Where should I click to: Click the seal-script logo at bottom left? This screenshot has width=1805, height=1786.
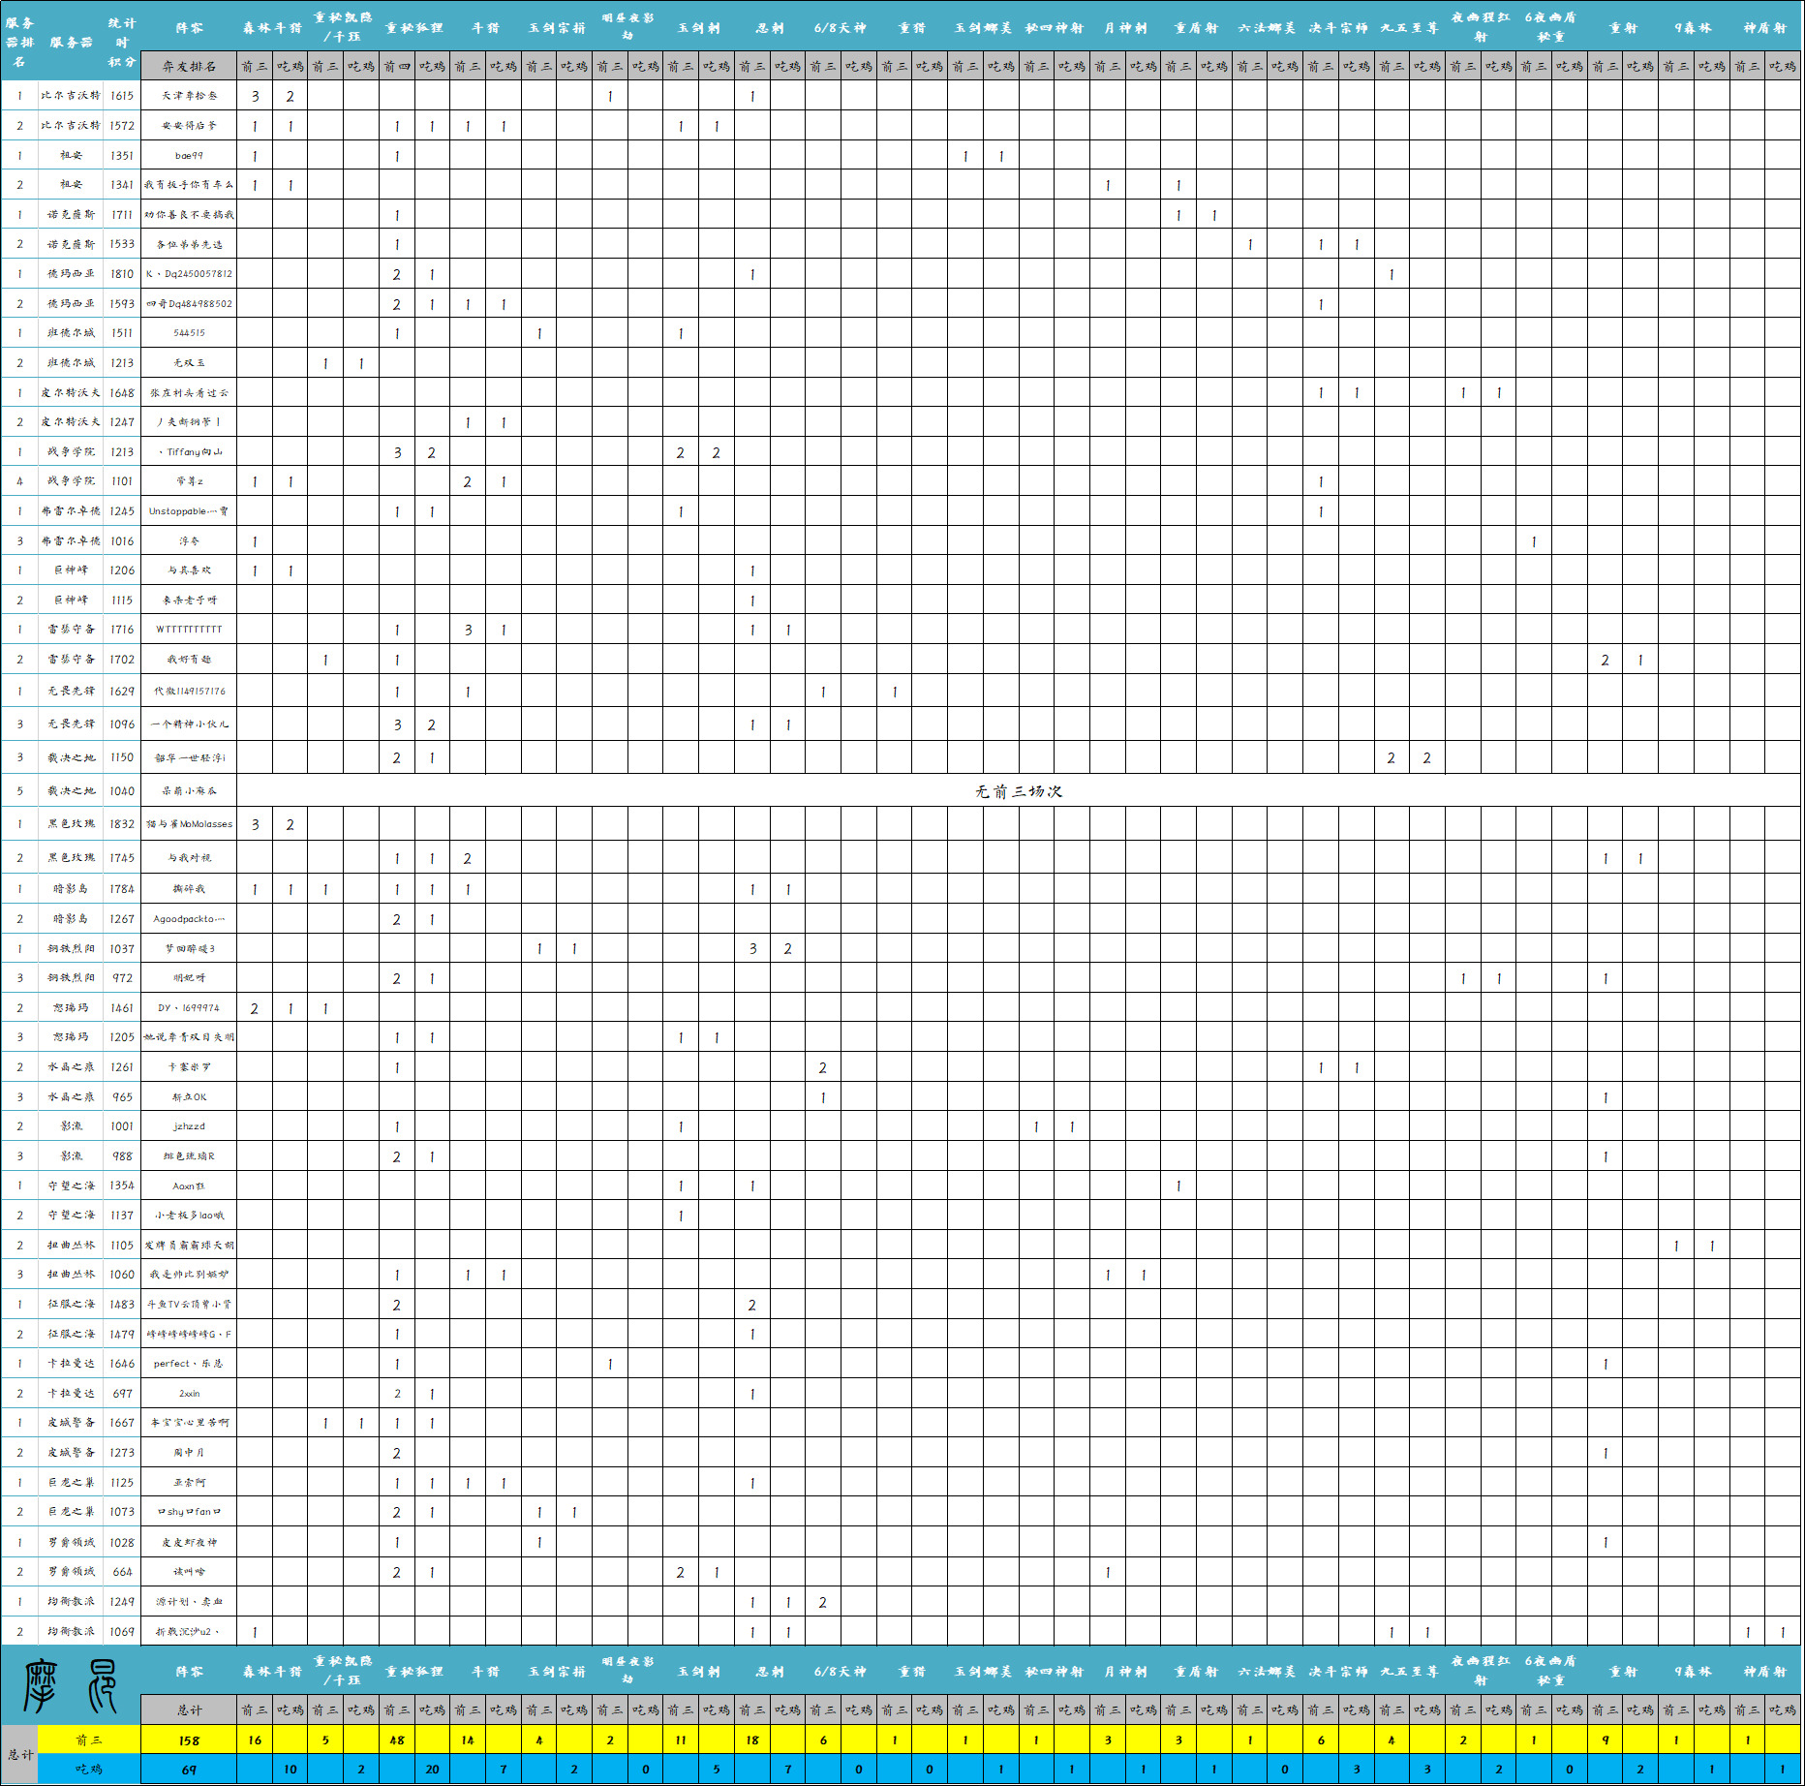(x=71, y=1685)
